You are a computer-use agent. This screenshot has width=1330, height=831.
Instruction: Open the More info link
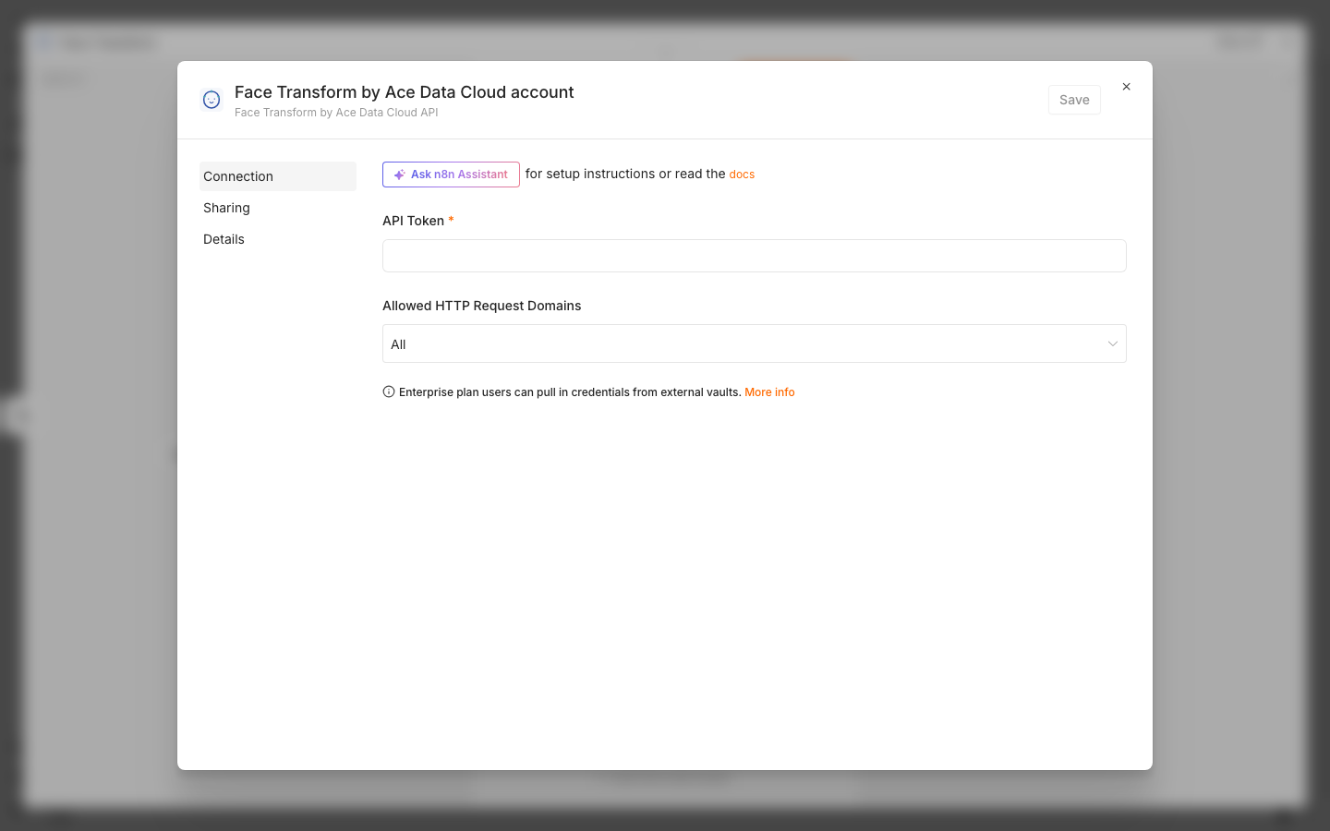[769, 392]
